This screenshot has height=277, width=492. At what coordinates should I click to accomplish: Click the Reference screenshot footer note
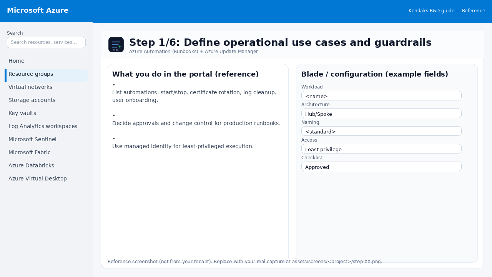245,262
